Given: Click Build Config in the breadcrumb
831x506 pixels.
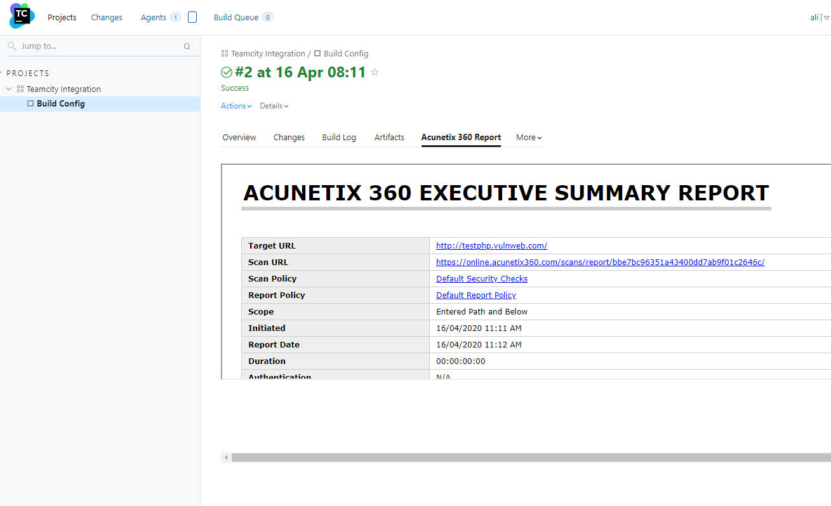Looking at the screenshot, I should [346, 54].
